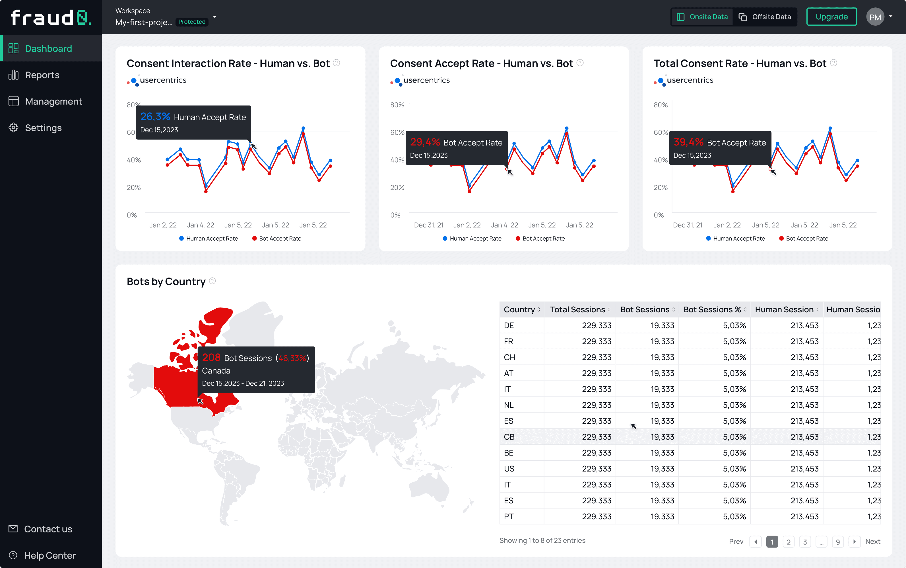Switch to Offsite Data view
The image size is (906, 568).
coord(765,17)
